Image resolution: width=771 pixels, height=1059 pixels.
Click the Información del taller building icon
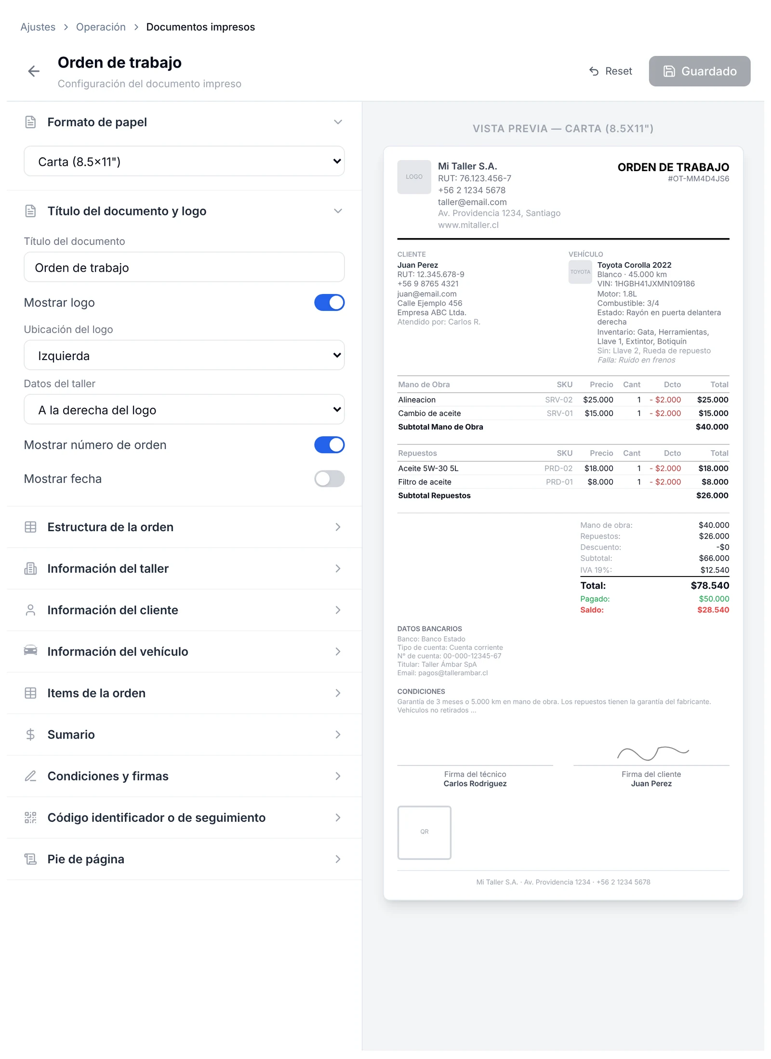[x=30, y=568]
